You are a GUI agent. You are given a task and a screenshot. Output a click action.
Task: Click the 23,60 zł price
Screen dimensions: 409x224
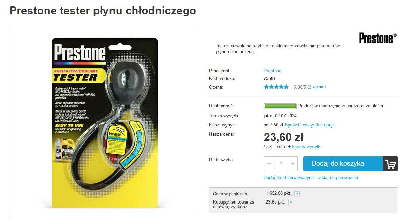point(283,137)
